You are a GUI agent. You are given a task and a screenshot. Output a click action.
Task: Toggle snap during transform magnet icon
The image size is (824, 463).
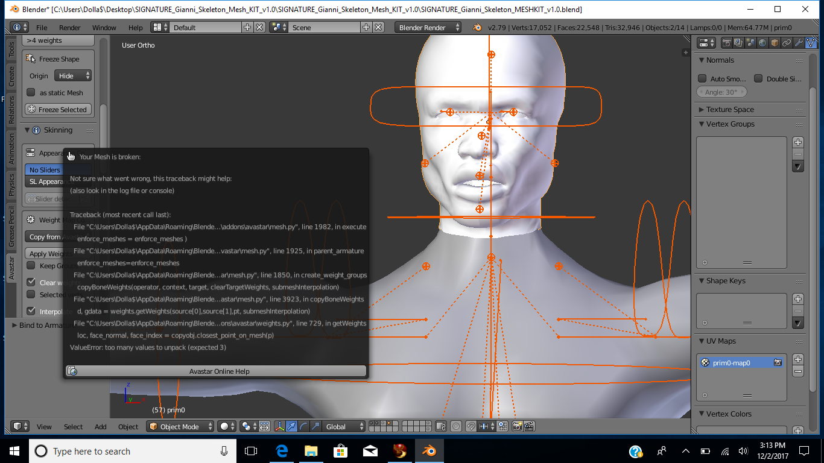471,426
